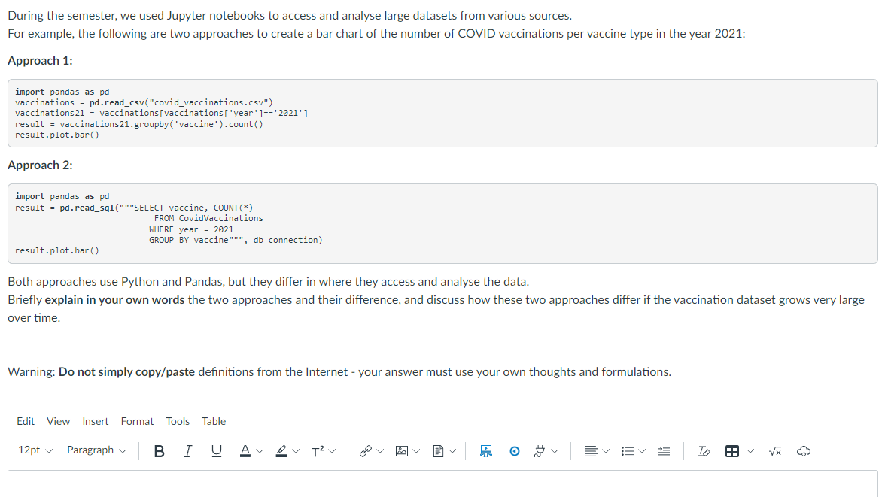The image size is (885, 497).
Task: Click the pd.read_csv code line
Action: pyautogui.click(x=144, y=102)
